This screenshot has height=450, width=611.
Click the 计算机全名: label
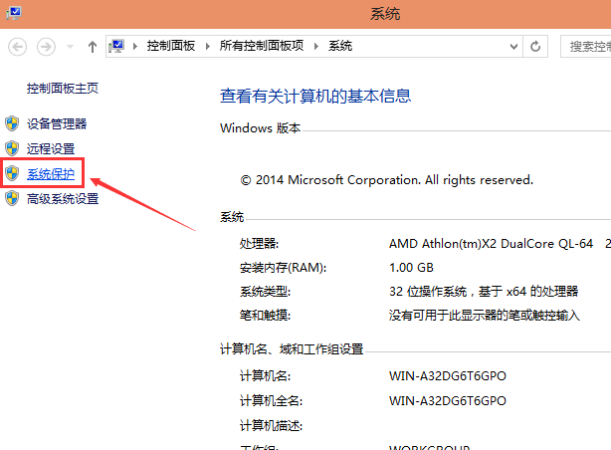click(x=272, y=401)
